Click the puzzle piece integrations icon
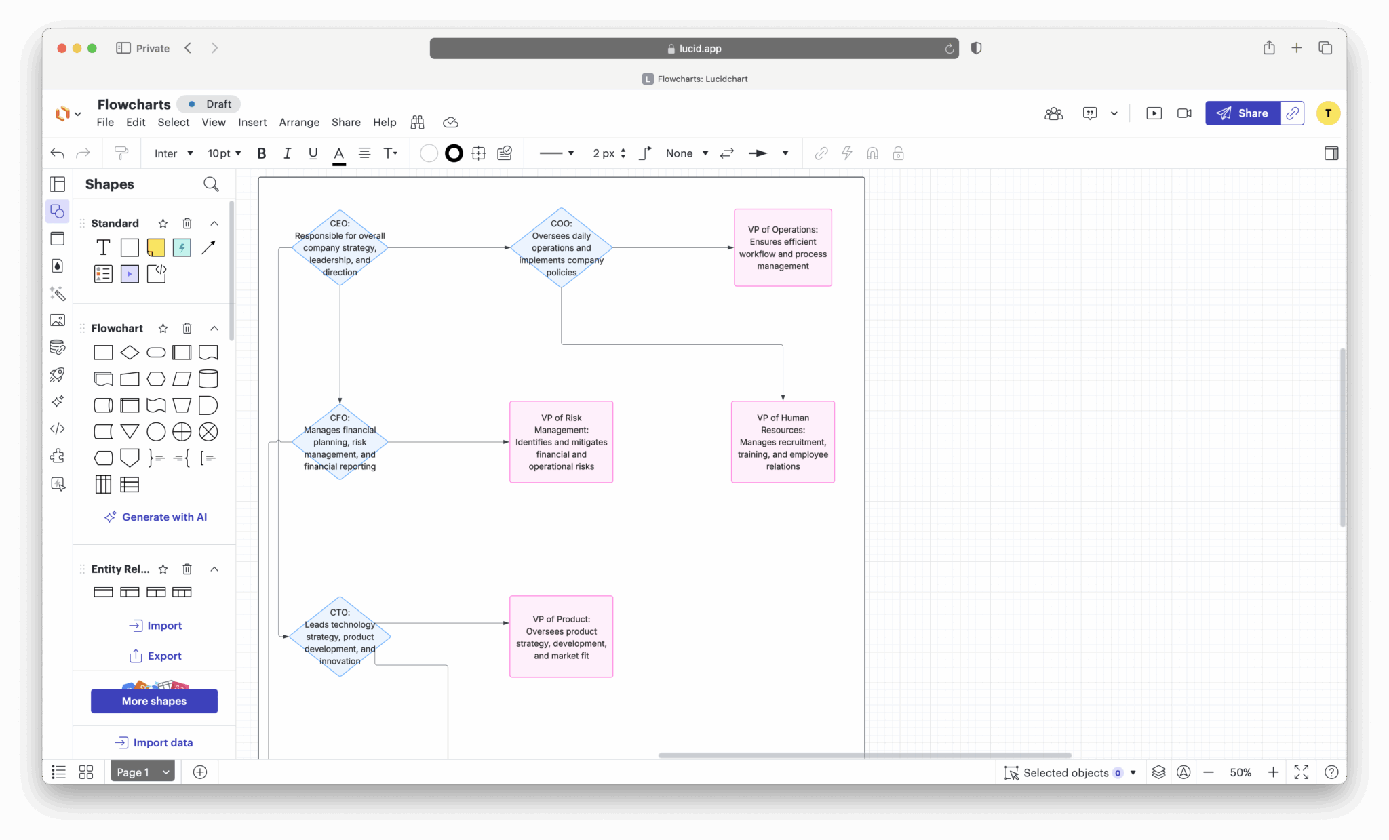 point(58,456)
